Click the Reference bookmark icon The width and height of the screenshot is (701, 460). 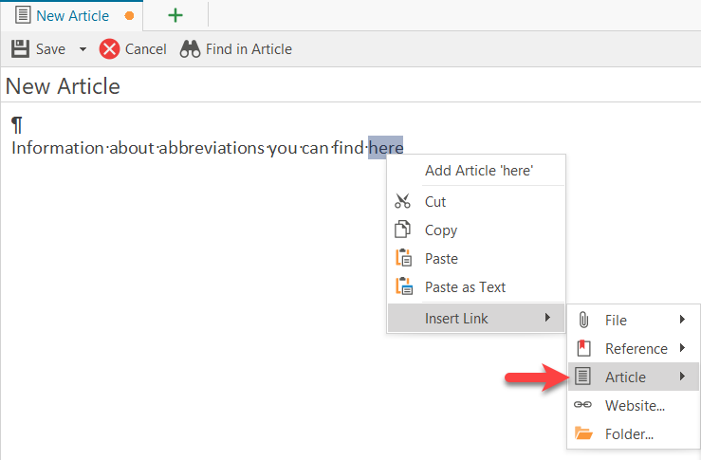pyautogui.click(x=584, y=348)
